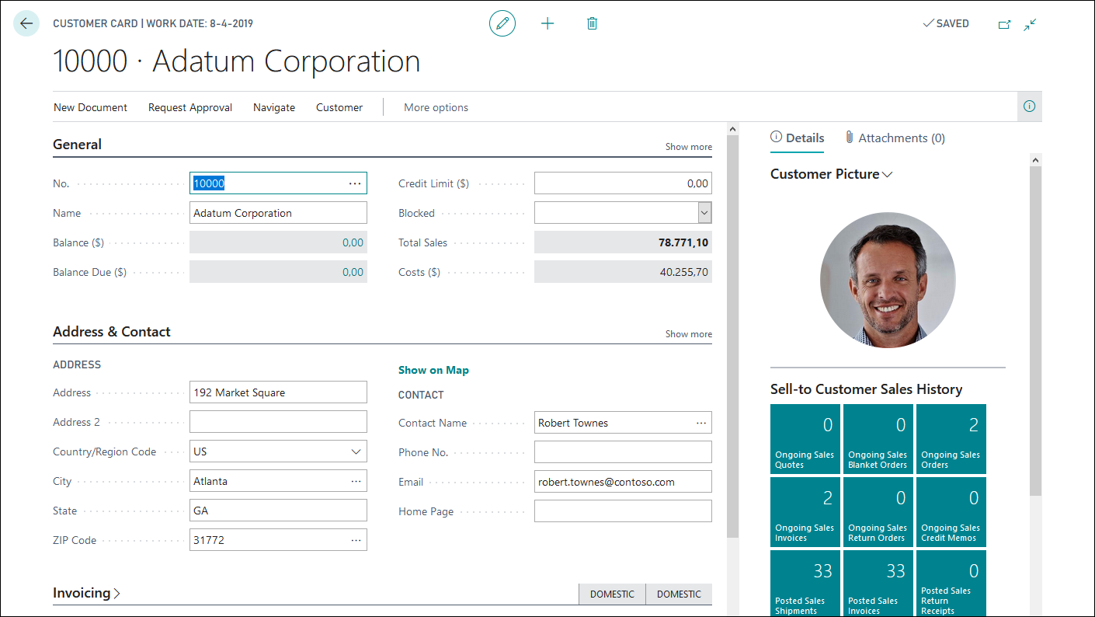Open the New Document menu
Image resolution: width=1095 pixels, height=617 pixels.
pos(90,107)
